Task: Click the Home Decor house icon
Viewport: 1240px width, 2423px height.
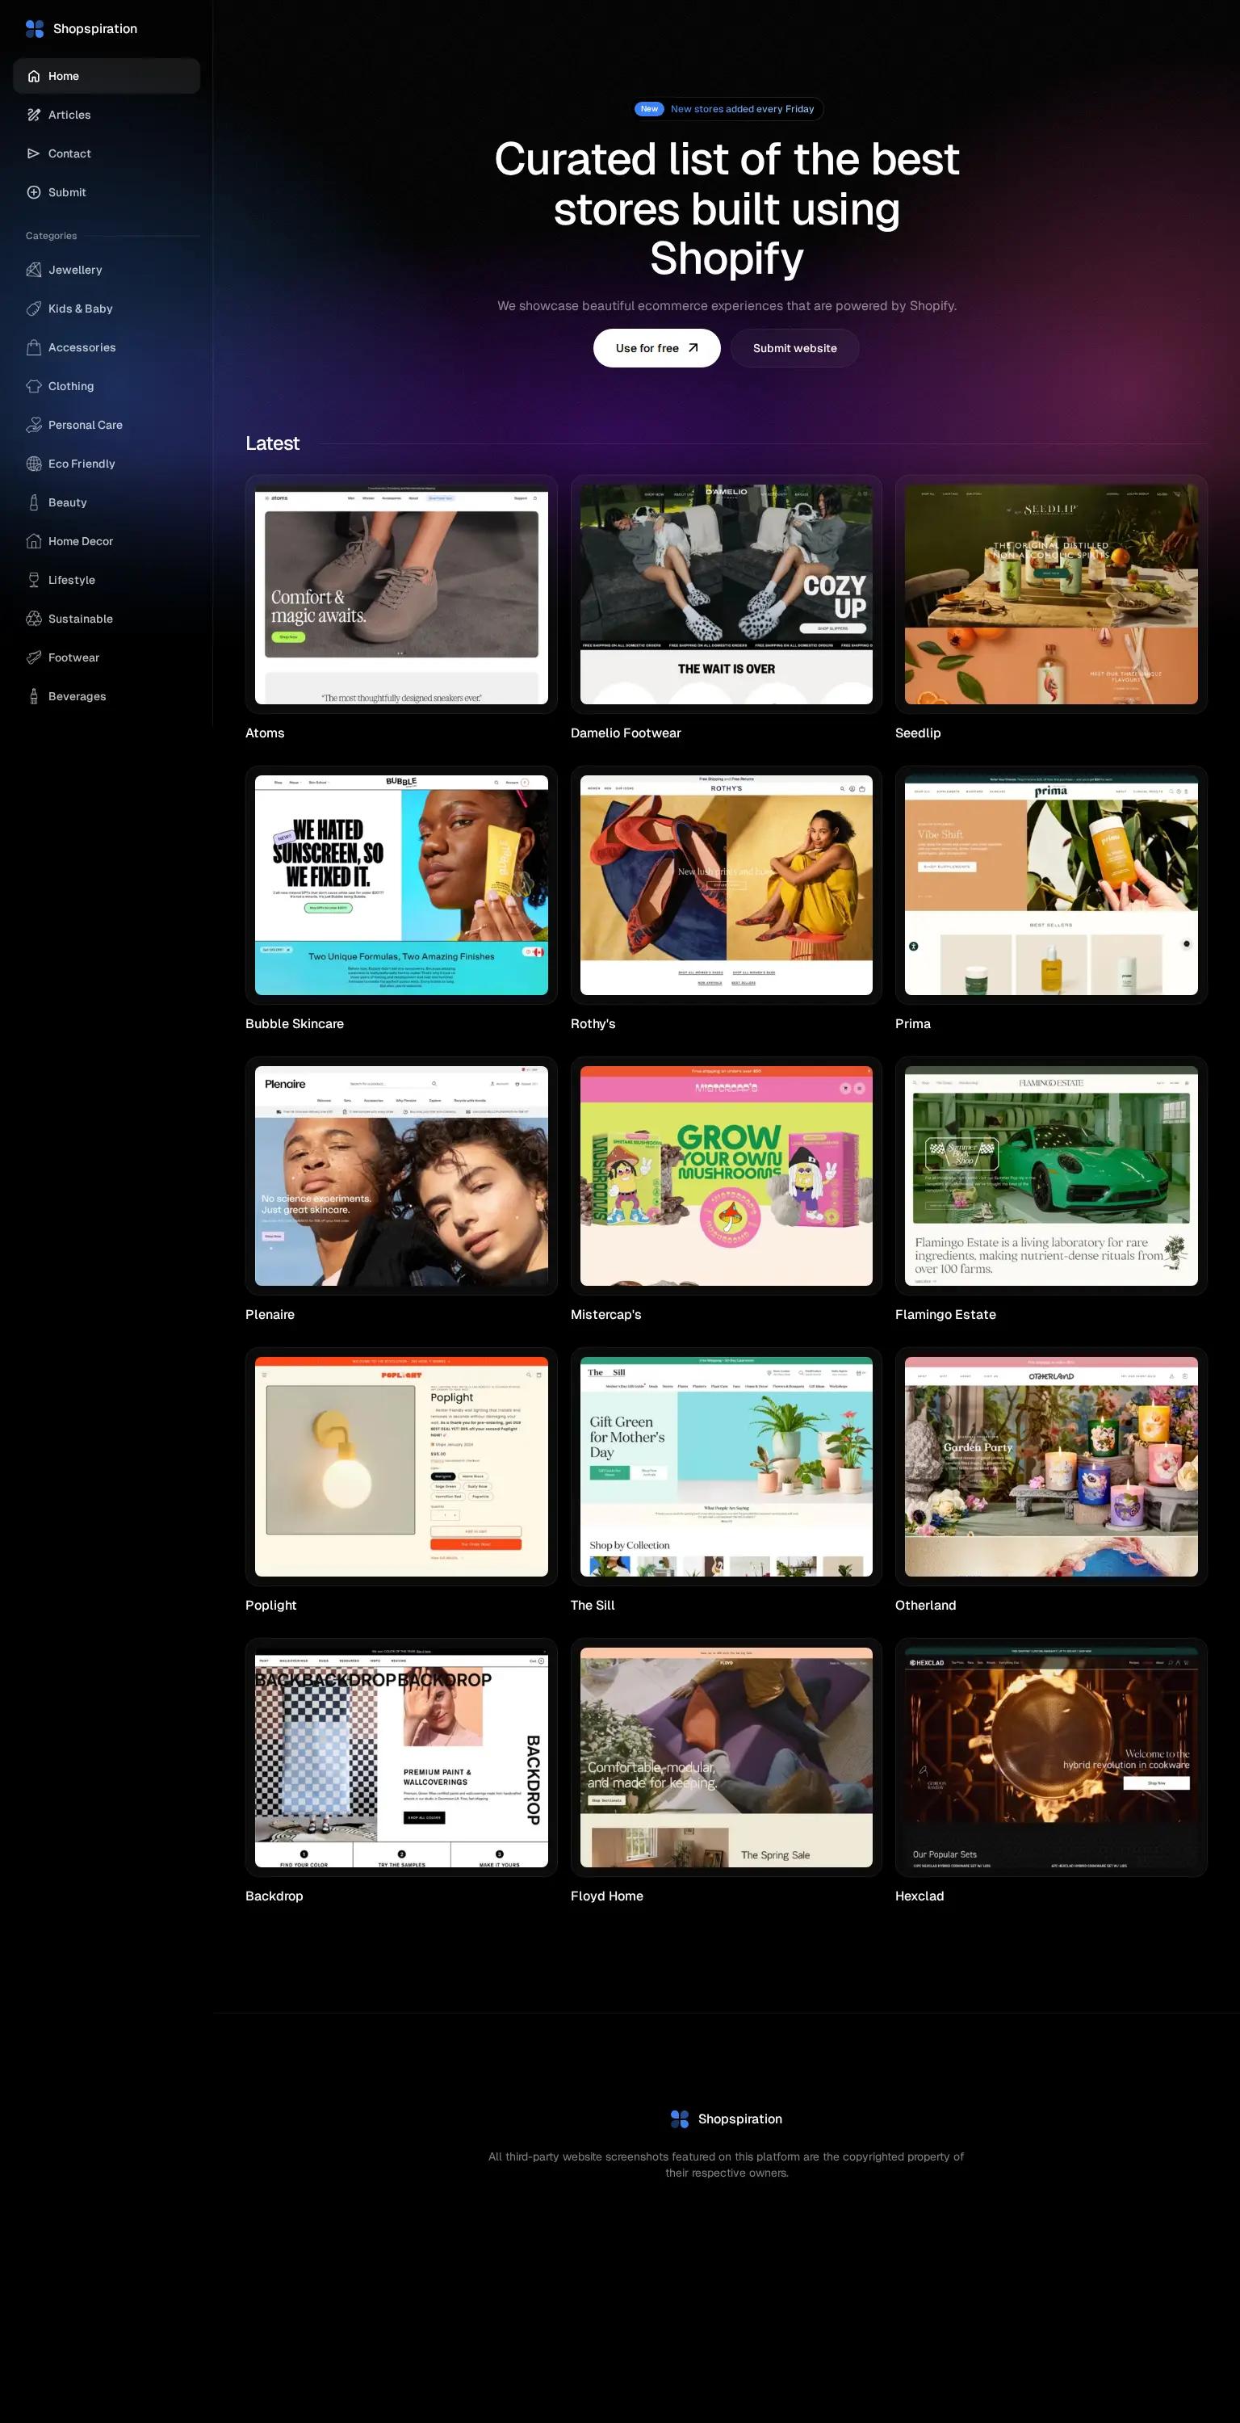Action: coord(34,541)
